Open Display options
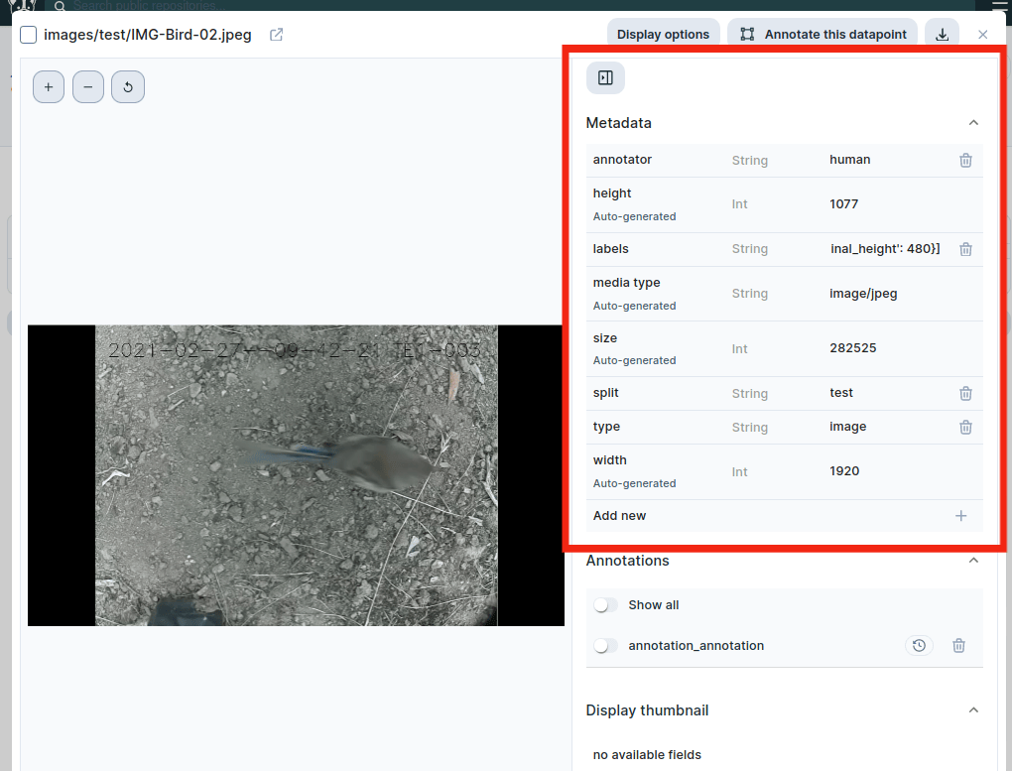The height and width of the screenshot is (771, 1012). (663, 35)
